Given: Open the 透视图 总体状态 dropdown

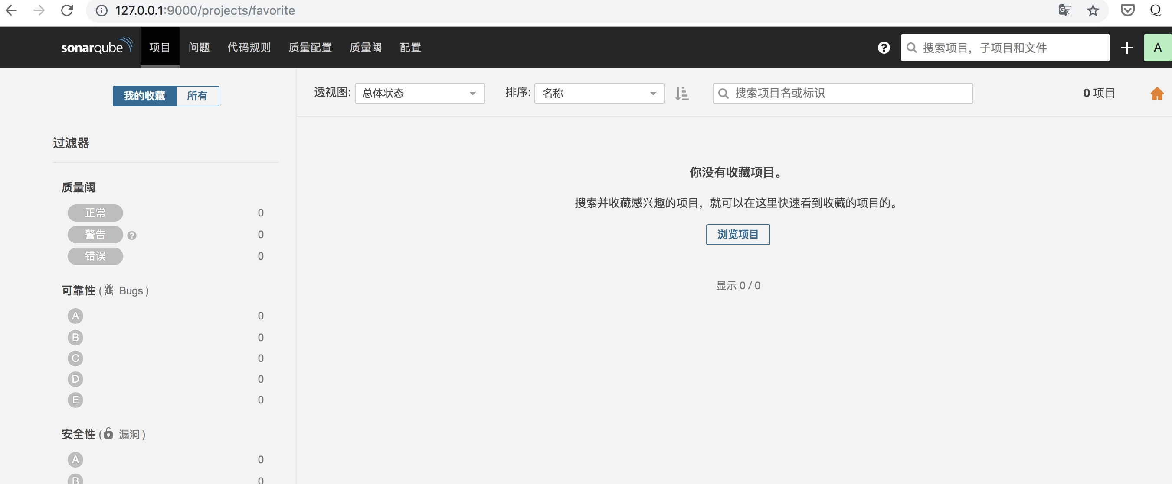Looking at the screenshot, I should click(x=419, y=94).
